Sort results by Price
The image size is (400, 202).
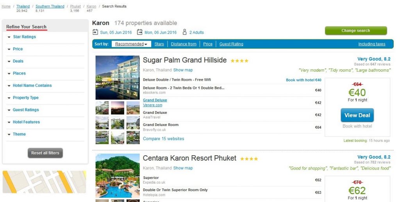click(208, 44)
